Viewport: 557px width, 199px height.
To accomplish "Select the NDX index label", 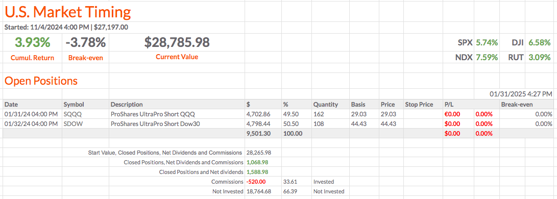I will point(464,57).
